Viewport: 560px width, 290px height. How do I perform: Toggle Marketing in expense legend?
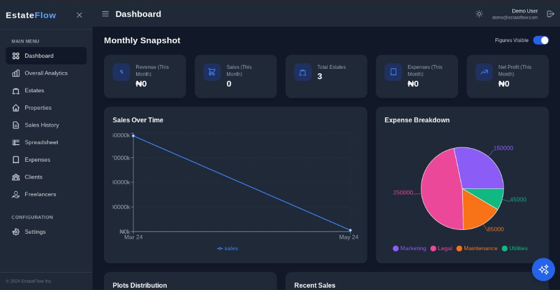coord(409,248)
